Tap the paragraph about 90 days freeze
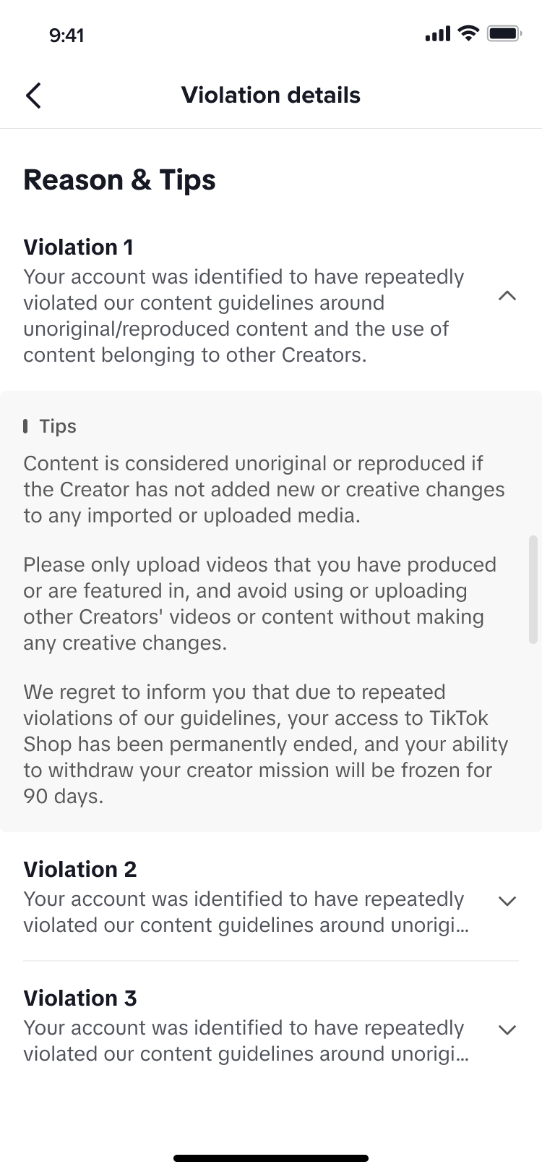 [x=266, y=745]
